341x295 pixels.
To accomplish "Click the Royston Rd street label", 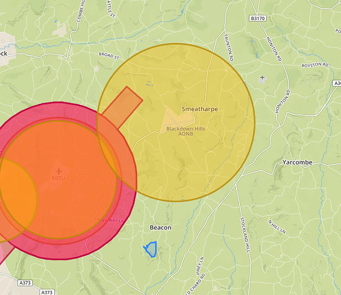I will (315, 65).
